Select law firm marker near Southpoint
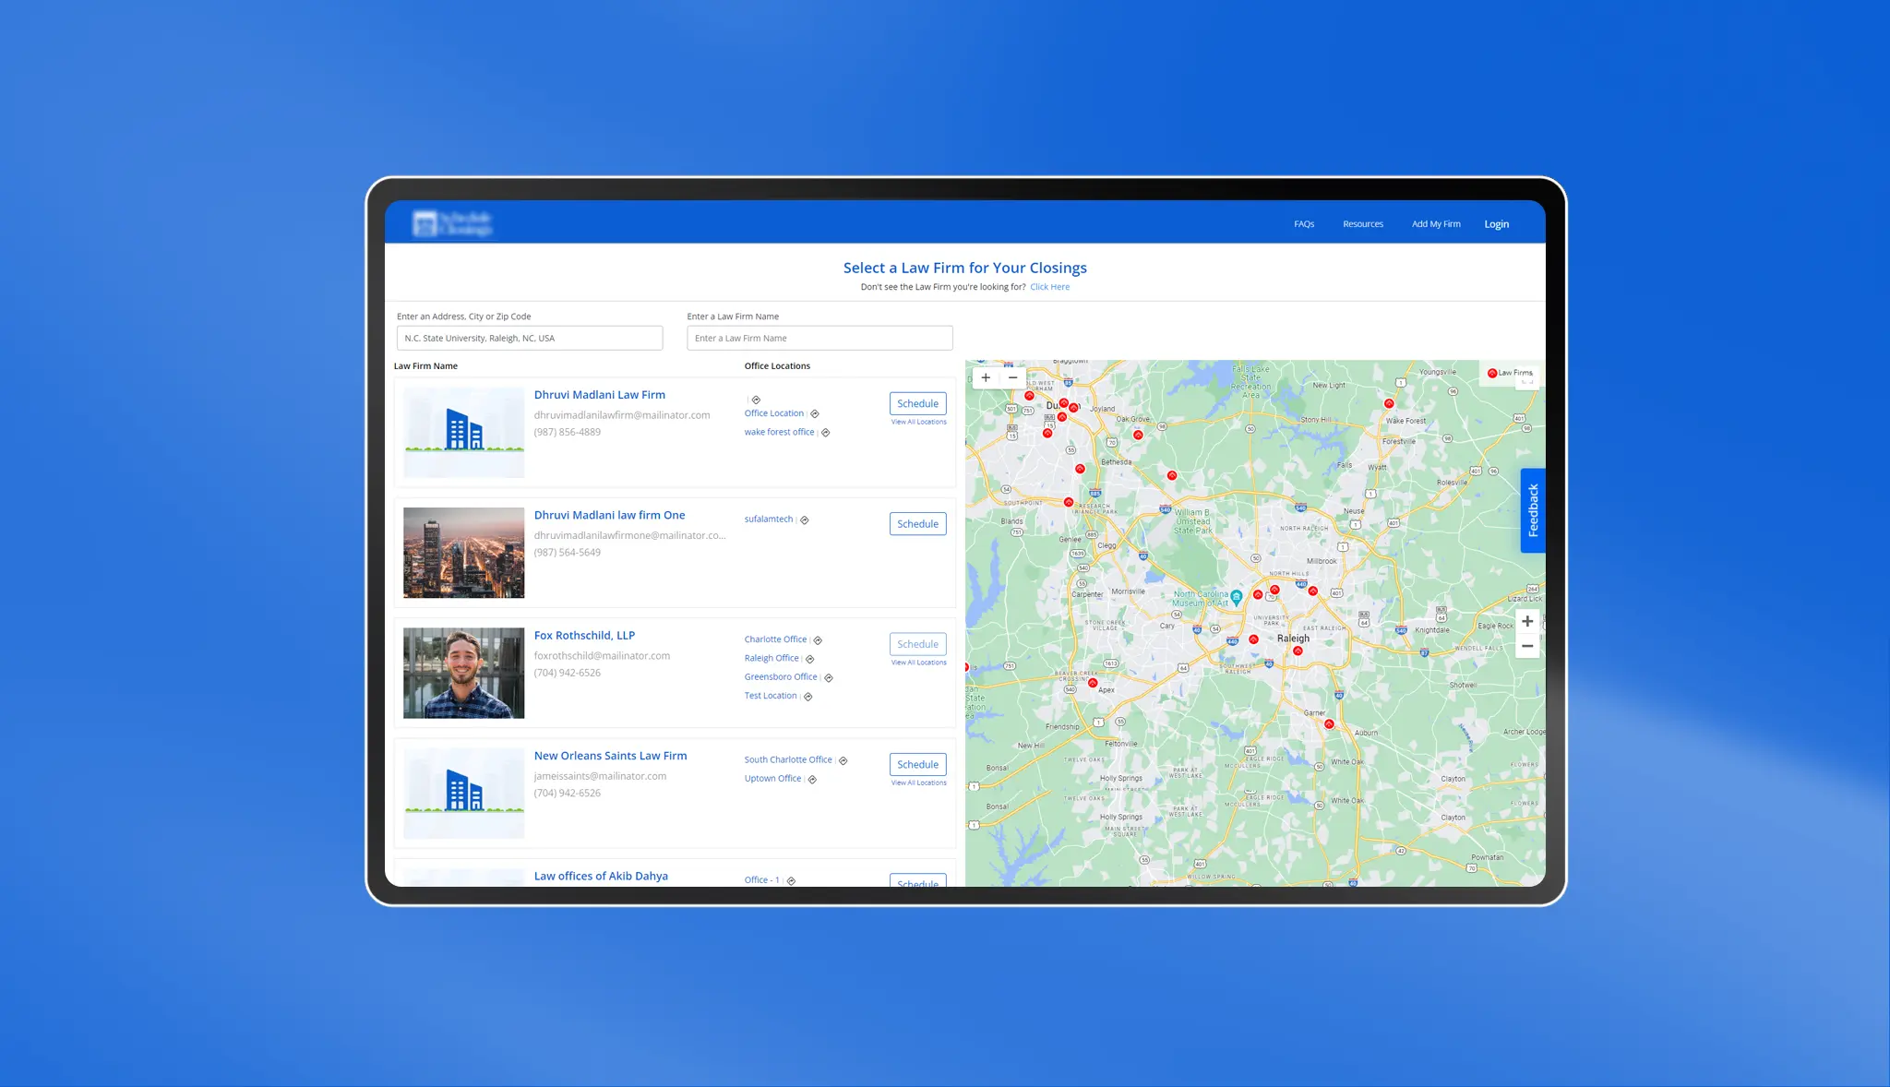This screenshot has width=1890, height=1087. pos(1069,502)
